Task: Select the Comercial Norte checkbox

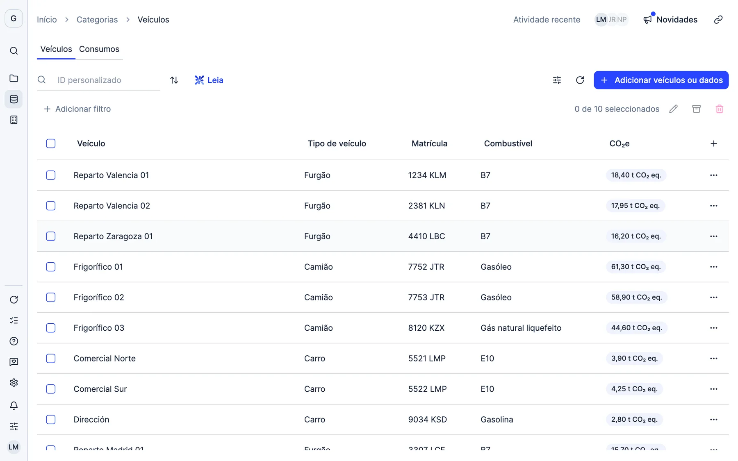Action: (x=51, y=358)
